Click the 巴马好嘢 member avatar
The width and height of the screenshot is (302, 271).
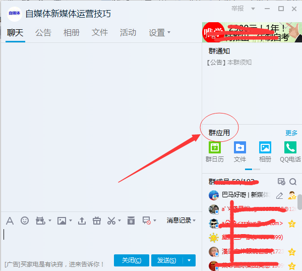214,195
